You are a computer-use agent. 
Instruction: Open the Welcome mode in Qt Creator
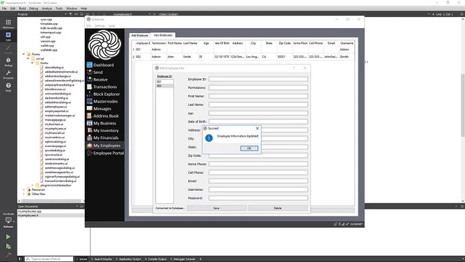pos(8,24)
